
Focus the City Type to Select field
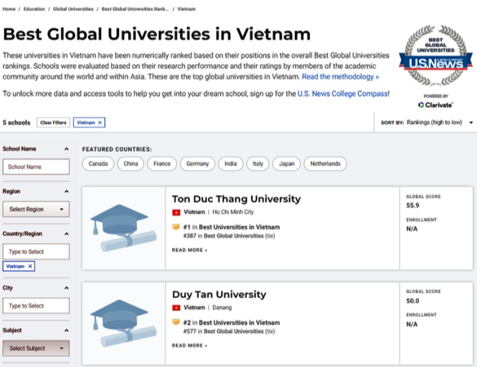(36, 306)
